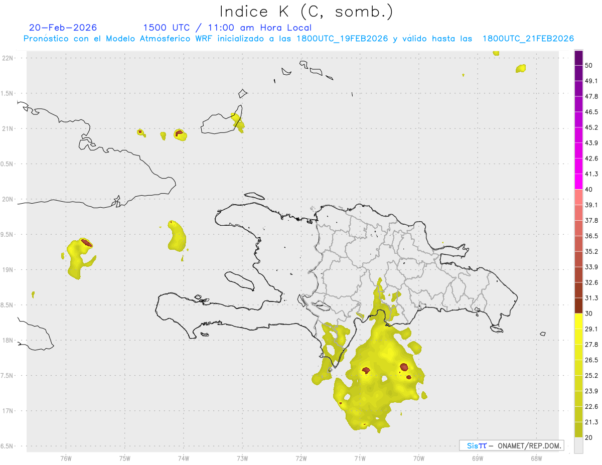602x465 pixels.
Task: Click the '69W' longitude label
Action: point(478,458)
